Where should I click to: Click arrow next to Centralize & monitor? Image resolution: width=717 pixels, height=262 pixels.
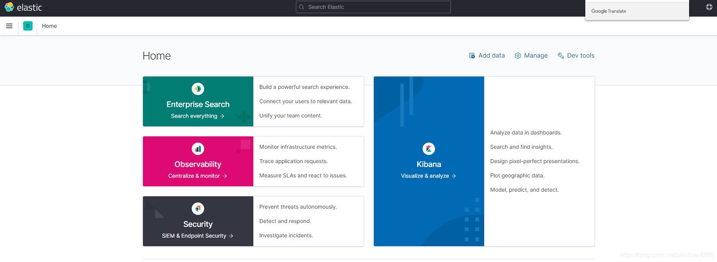225,176
